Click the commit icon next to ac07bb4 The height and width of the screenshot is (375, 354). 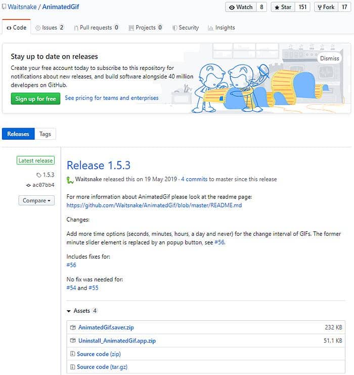pos(28,185)
